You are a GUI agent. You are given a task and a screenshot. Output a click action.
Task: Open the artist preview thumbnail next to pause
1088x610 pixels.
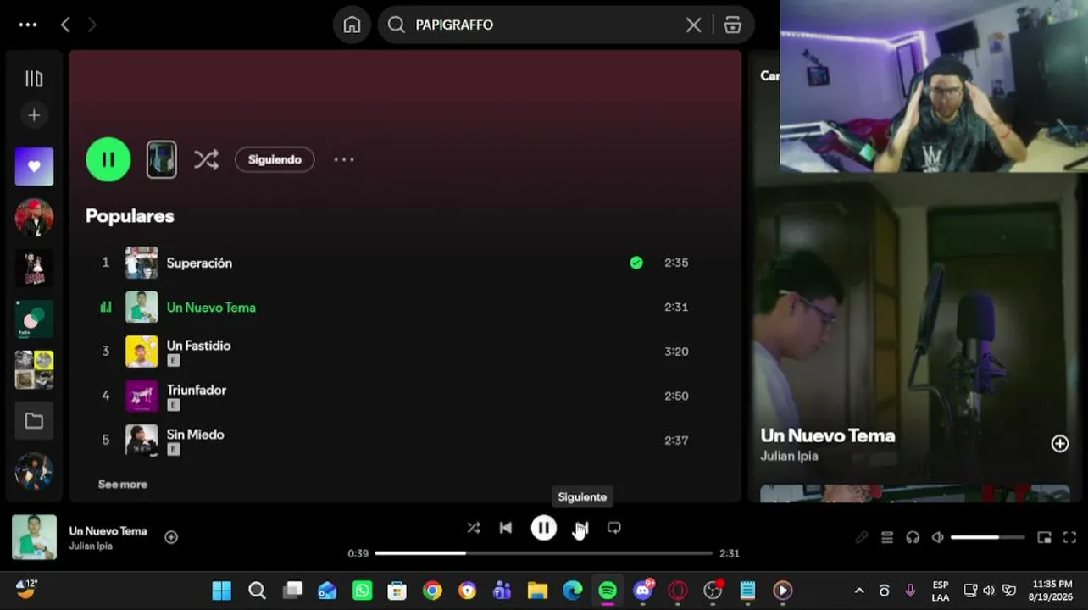(162, 159)
